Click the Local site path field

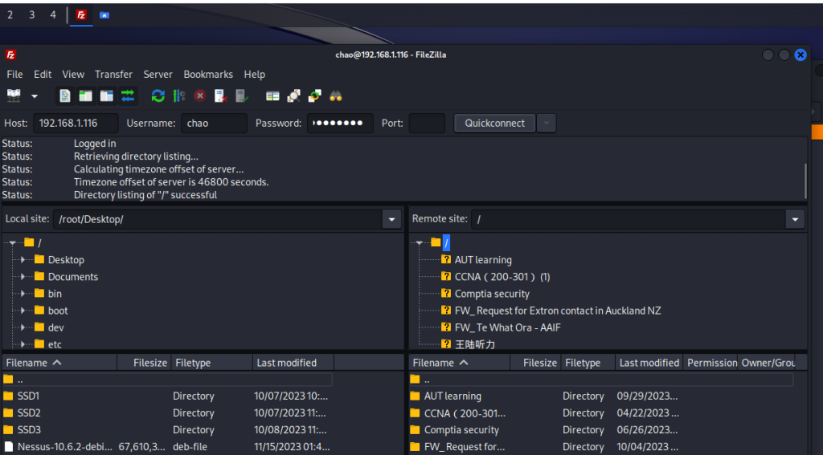(218, 219)
